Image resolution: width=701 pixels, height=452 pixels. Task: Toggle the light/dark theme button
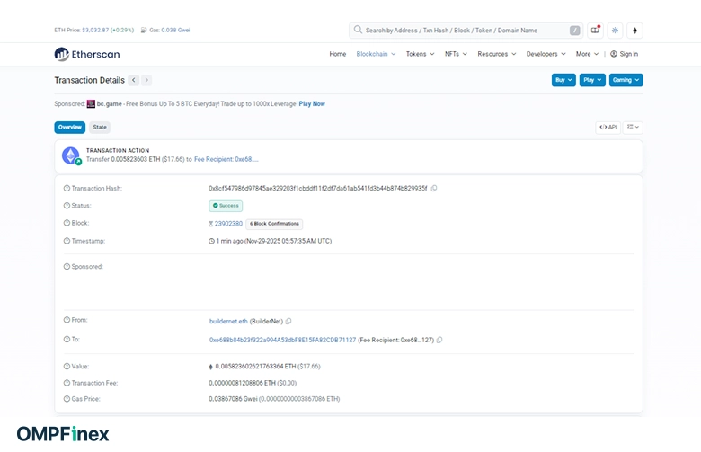615,31
